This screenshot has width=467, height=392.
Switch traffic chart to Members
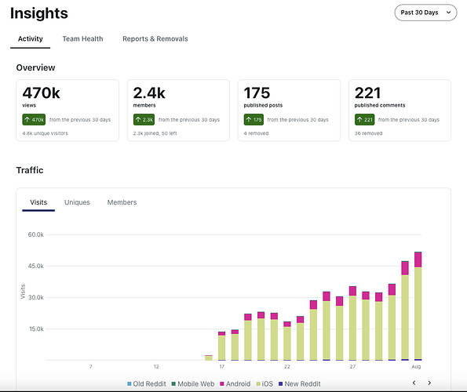pyautogui.click(x=122, y=202)
